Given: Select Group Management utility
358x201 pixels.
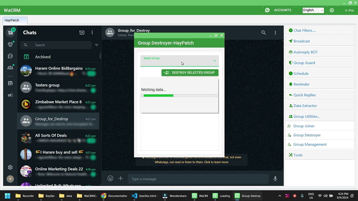Looking at the screenshot, I should (320, 144).
